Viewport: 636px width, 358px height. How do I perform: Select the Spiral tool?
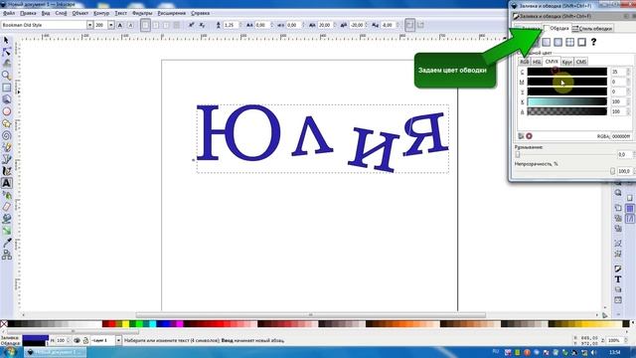(6, 135)
